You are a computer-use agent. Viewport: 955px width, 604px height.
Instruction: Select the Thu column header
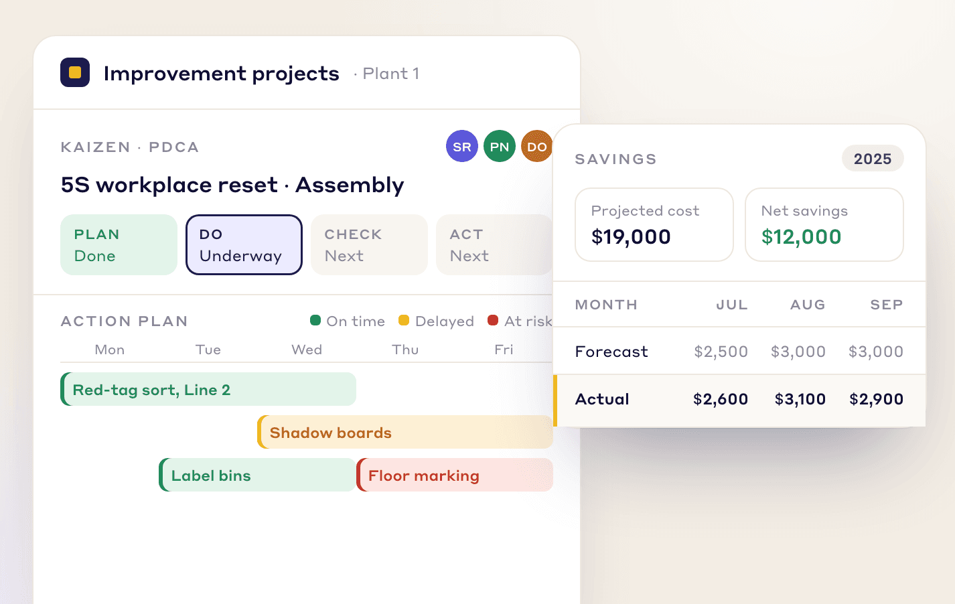pyautogui.click(x=405, y=350)
